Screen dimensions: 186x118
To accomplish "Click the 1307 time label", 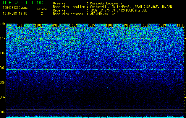I will click(127, 25).
